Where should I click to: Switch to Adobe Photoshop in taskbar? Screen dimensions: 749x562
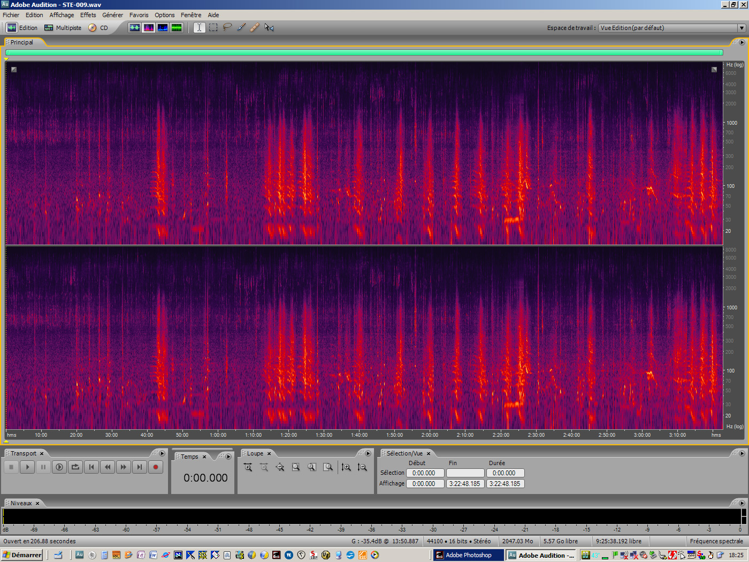468,555
